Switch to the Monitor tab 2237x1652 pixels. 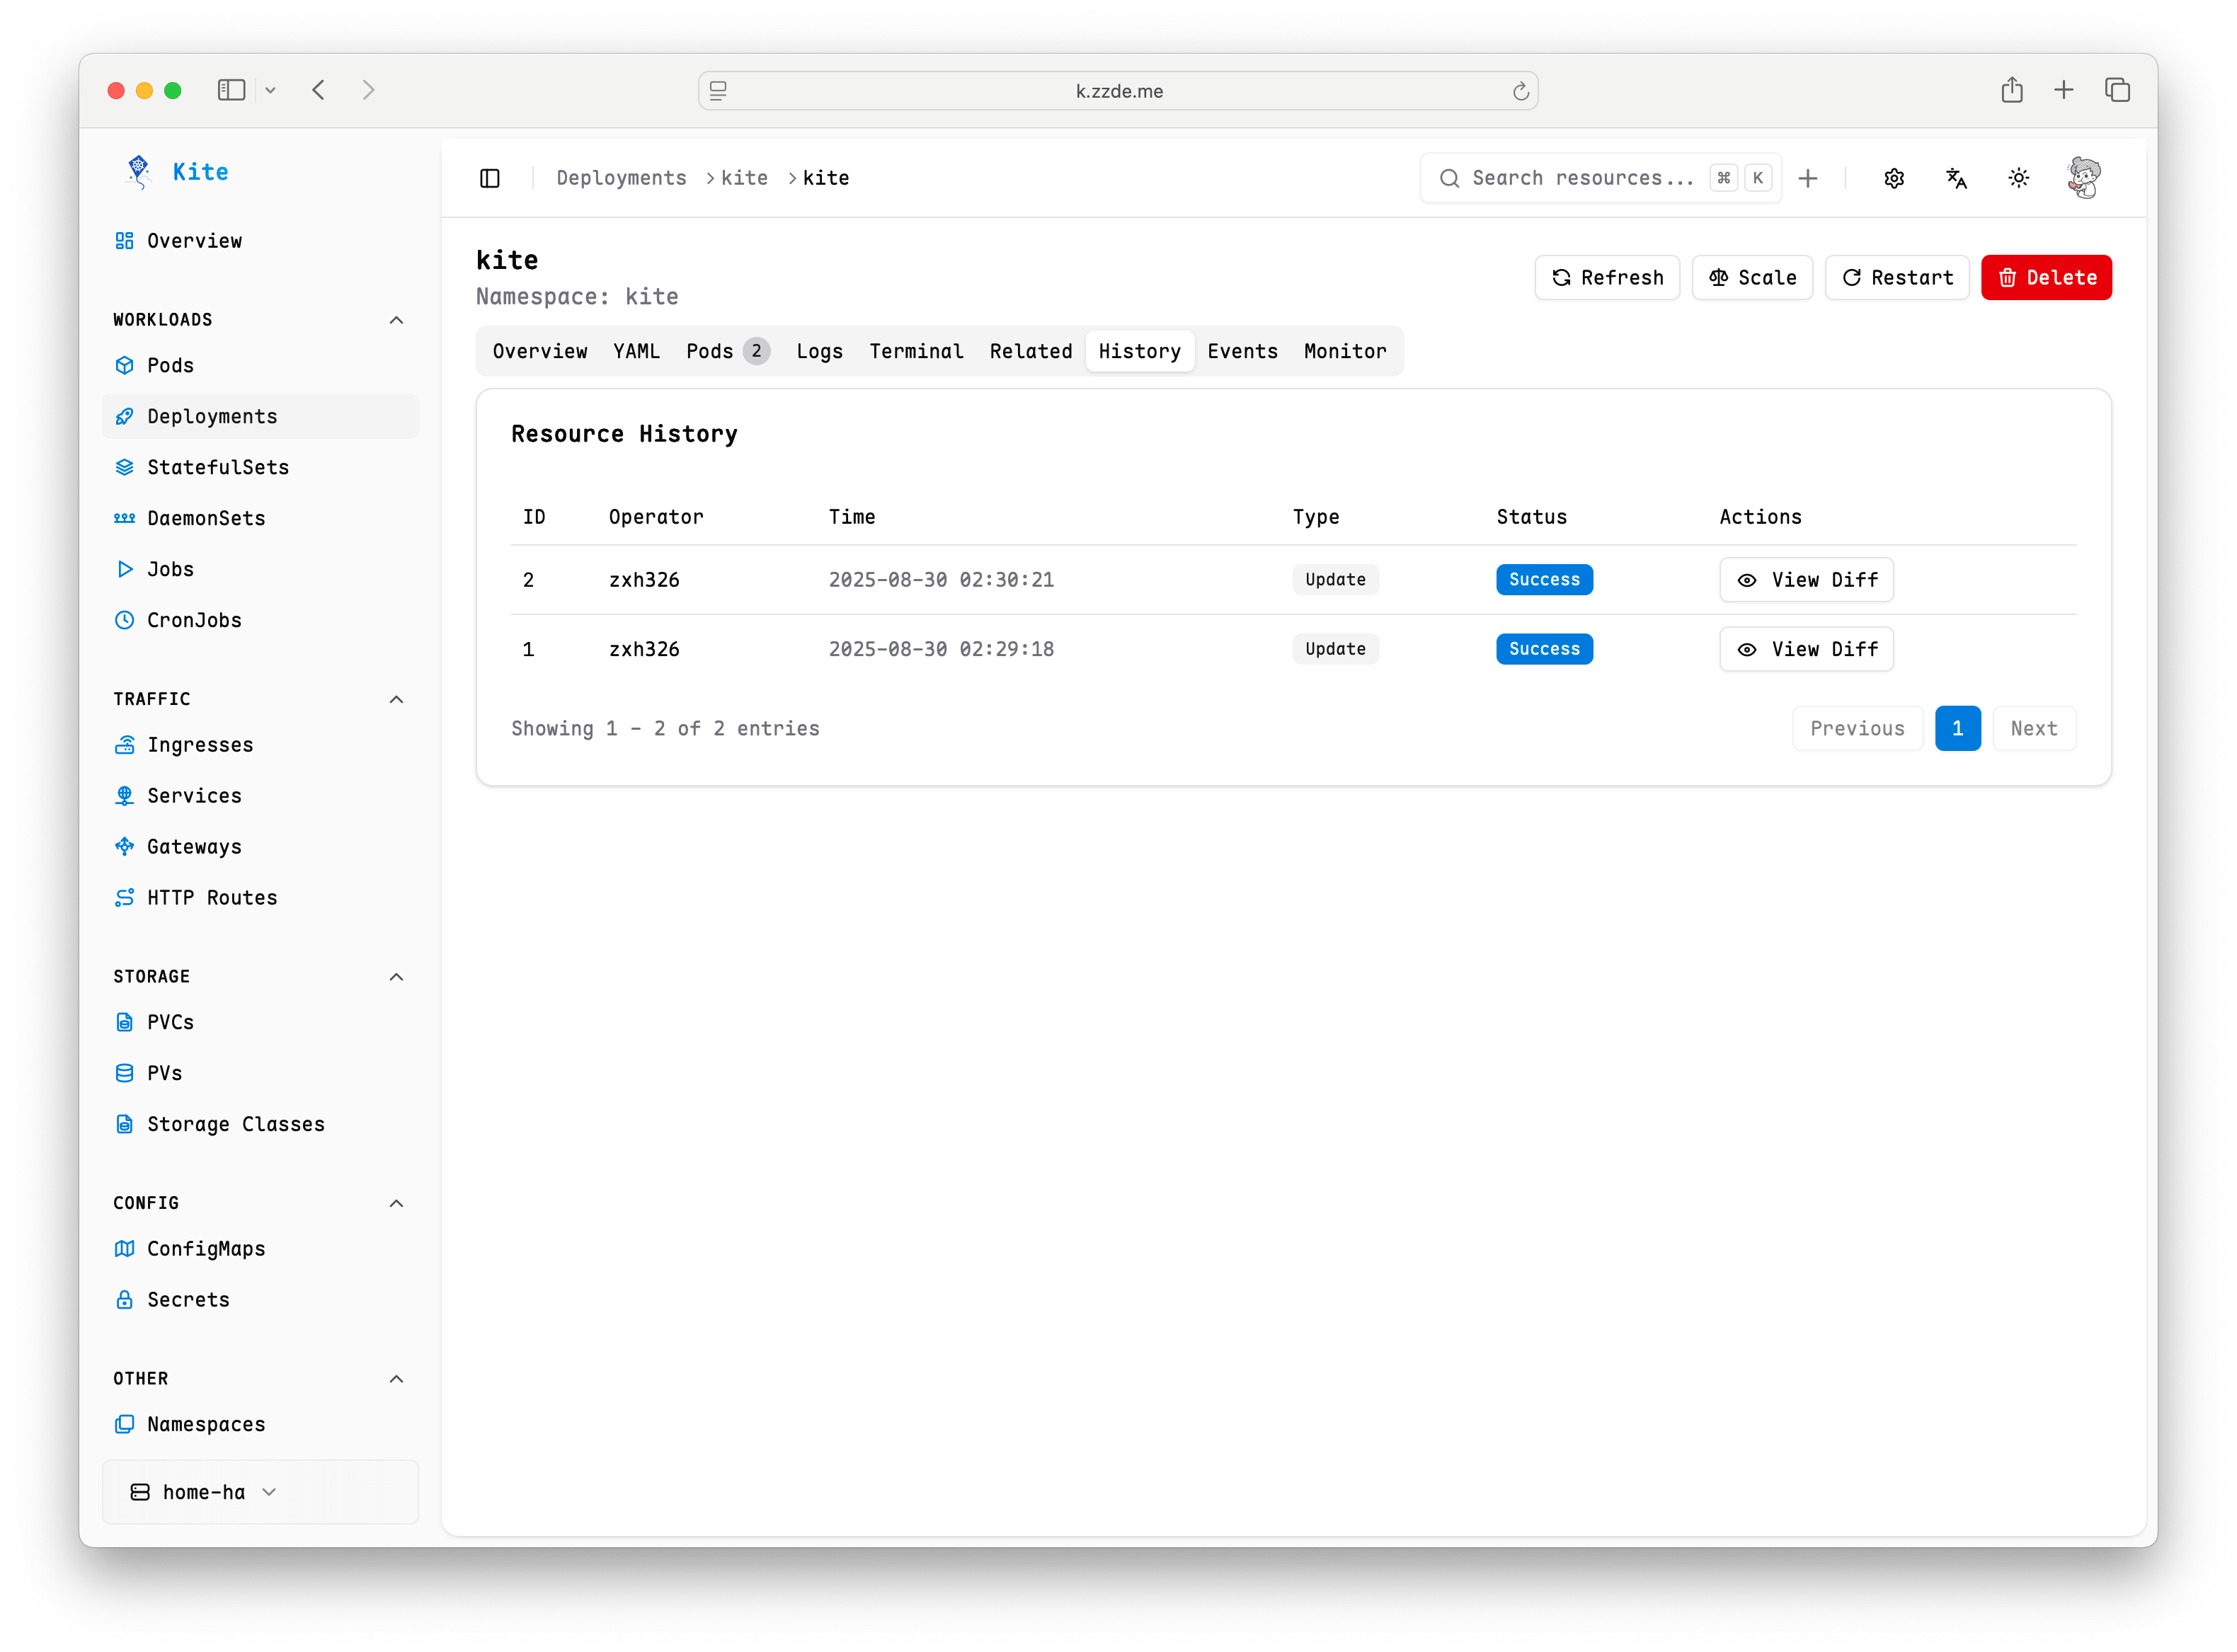(1344, 351)
